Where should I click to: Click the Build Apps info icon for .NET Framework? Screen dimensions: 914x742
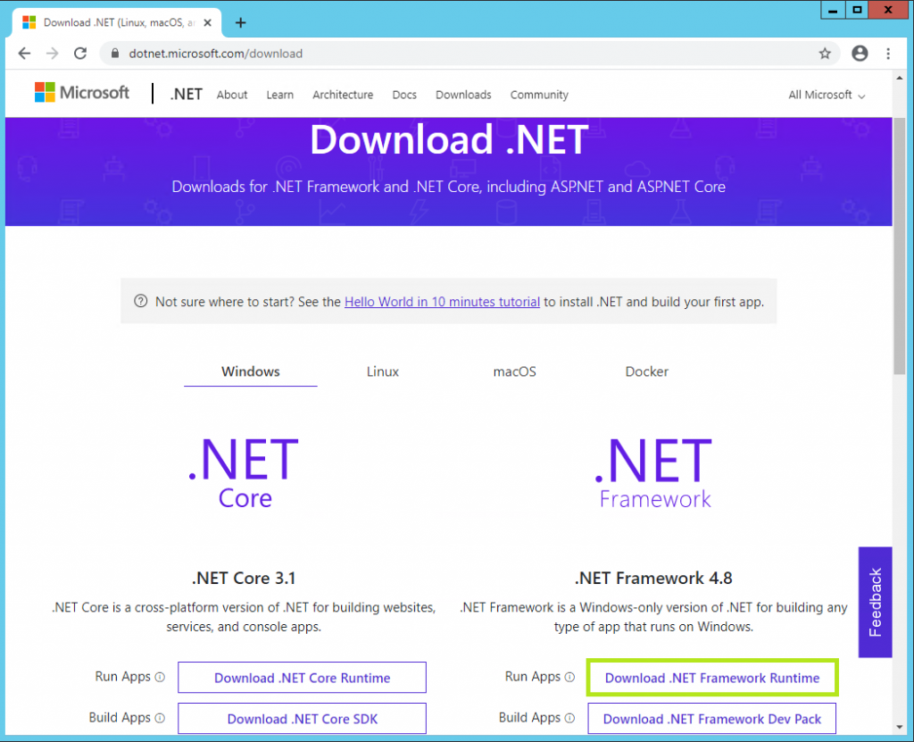[572, 718]
